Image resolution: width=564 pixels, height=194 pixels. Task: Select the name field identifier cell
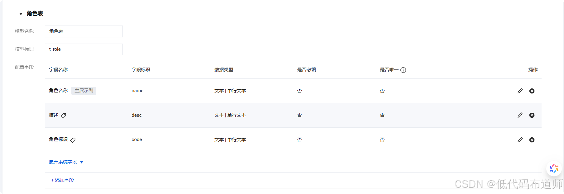[x=137, y=91]
